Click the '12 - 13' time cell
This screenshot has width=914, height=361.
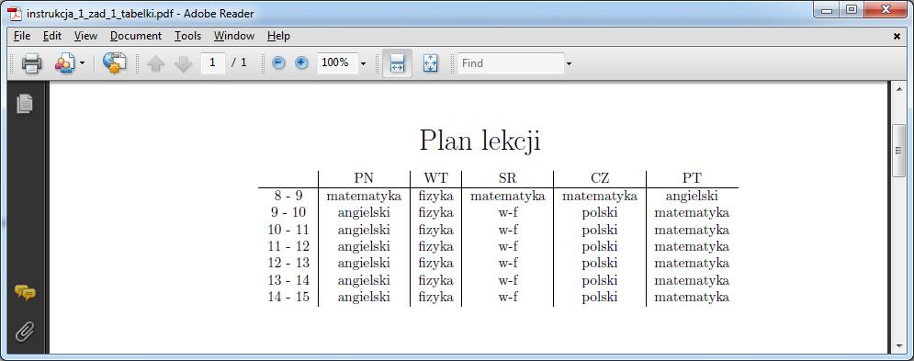click(288, 263)
